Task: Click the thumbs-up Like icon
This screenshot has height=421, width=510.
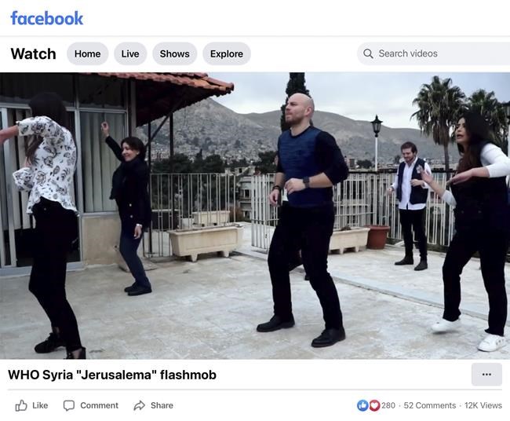Action: [x=21, y=405]
